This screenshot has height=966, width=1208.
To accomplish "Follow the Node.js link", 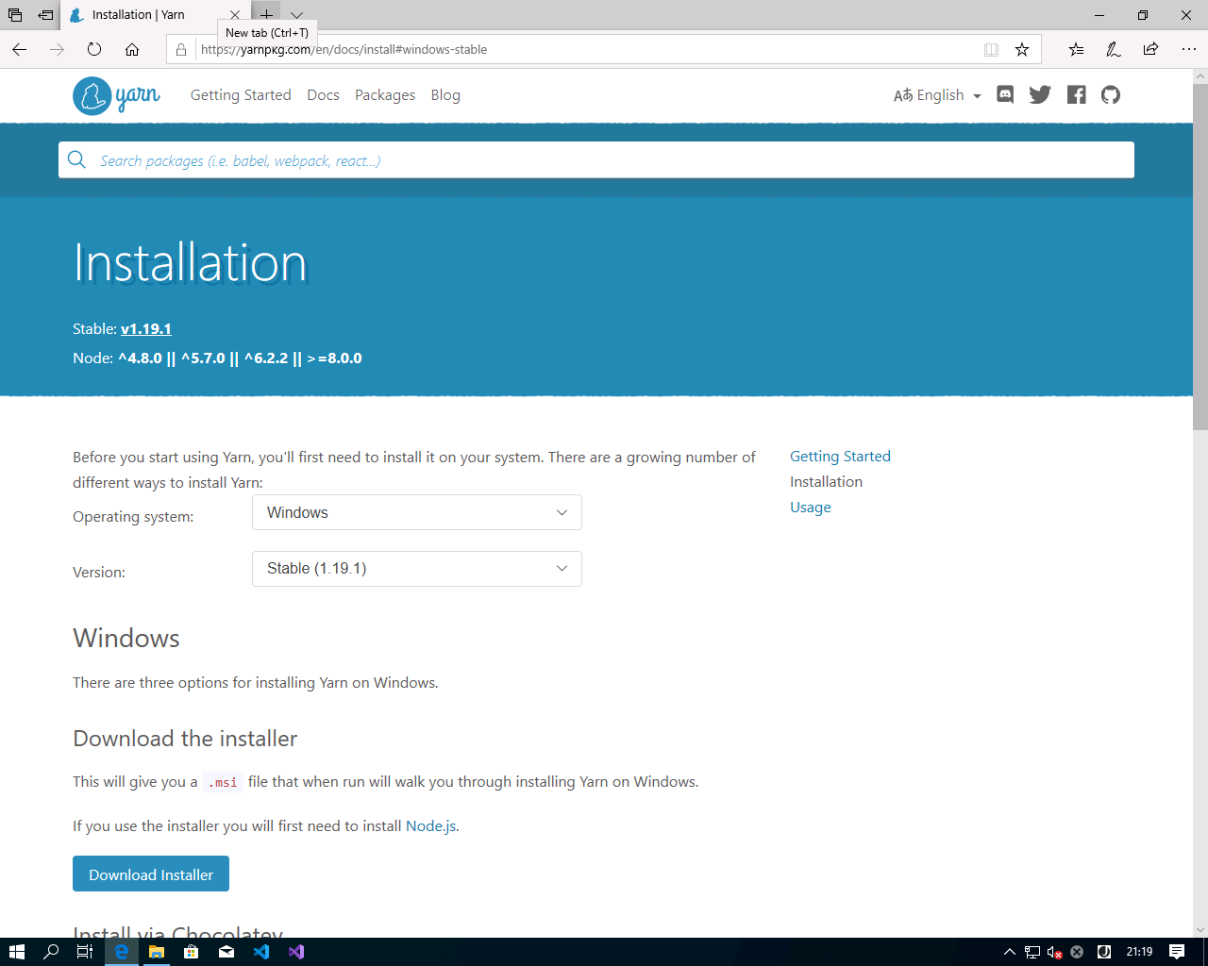I will tap(430, 826).
